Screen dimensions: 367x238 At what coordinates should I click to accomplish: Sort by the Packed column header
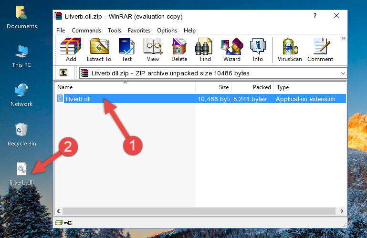pos(252,87)
